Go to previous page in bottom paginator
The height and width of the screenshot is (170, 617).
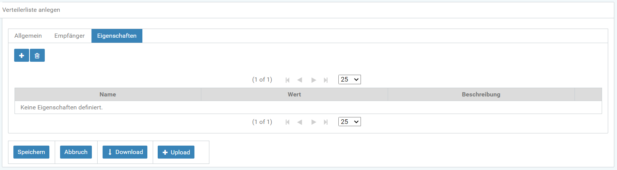tap(300, 122)
